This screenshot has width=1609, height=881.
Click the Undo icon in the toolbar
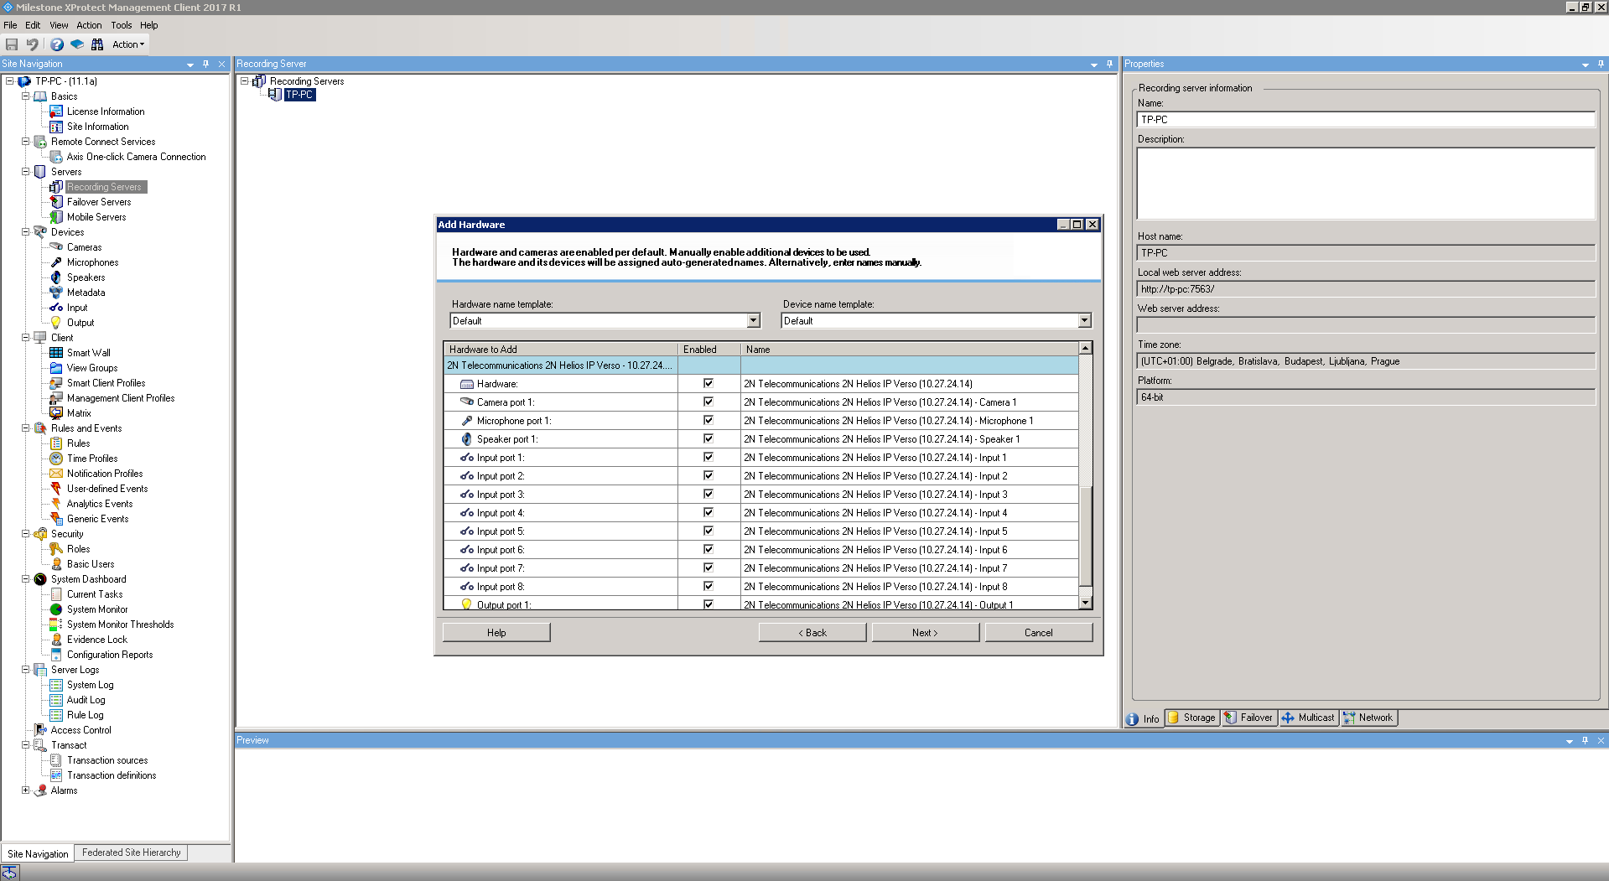33,44
